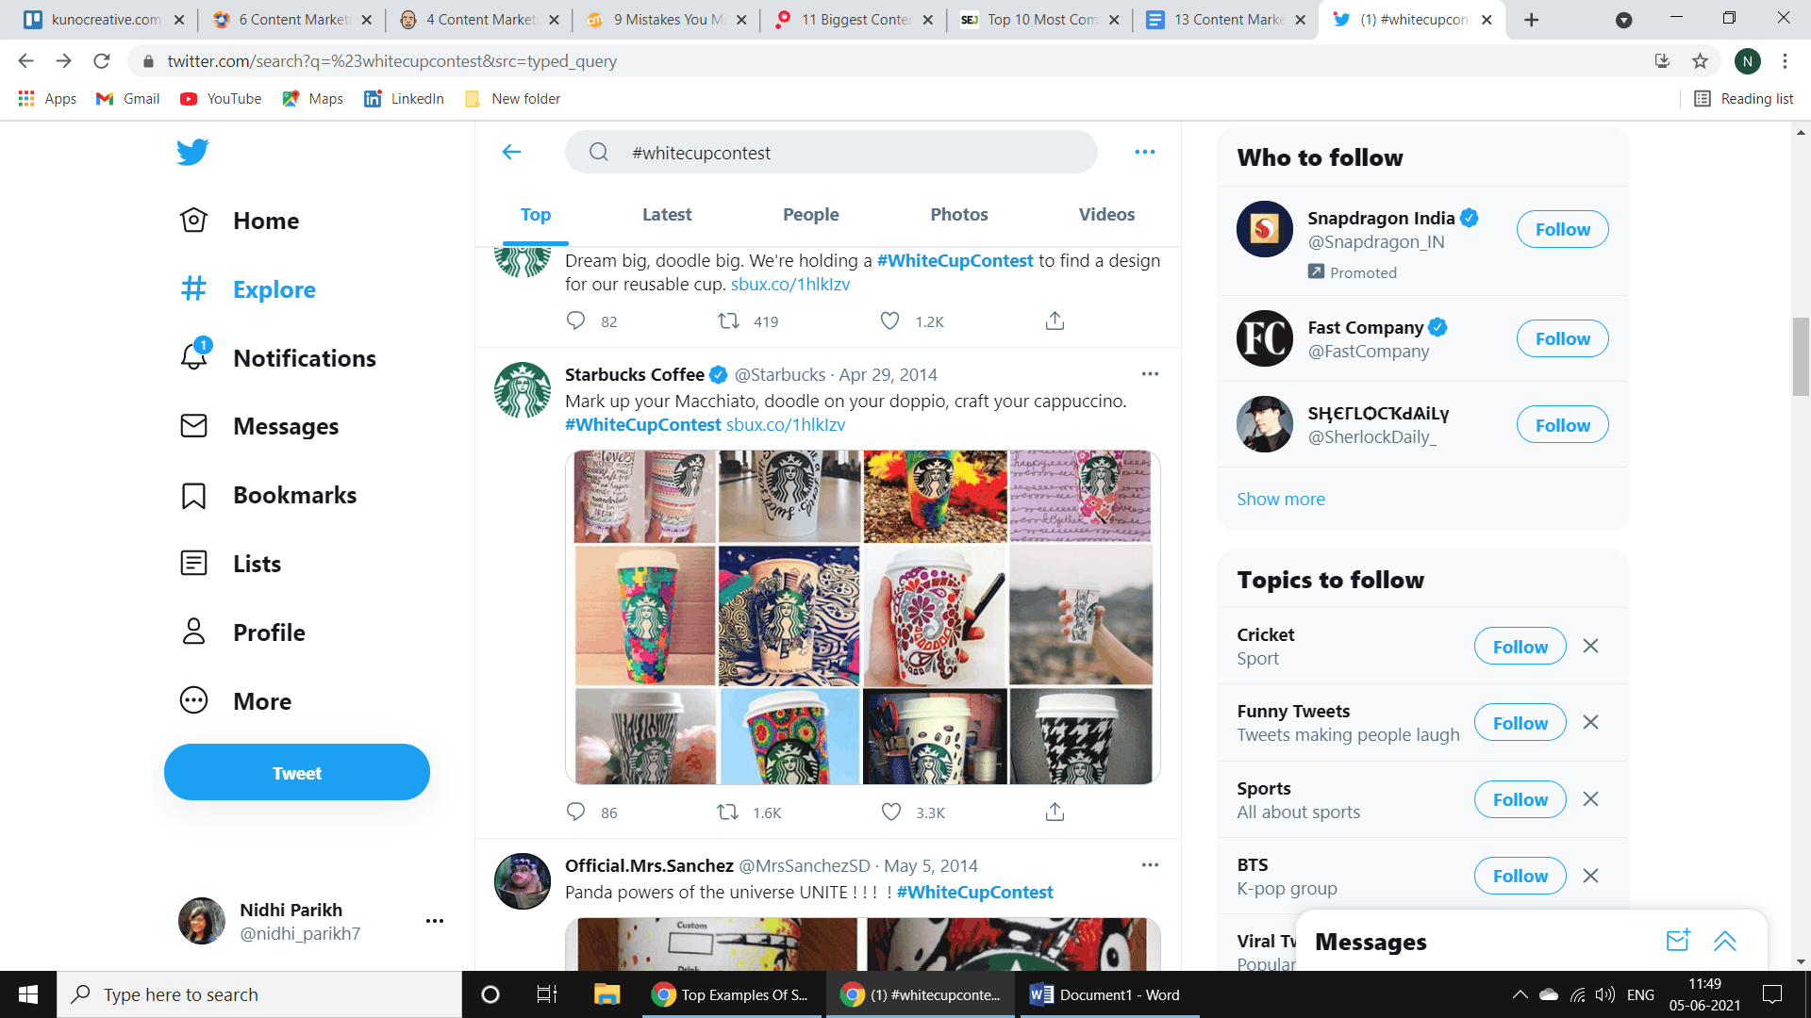The width and height of the screenshot is (1811, 1018).
Task: Open the rainbow puzzle cup photo thumbnail
Action: pyautogui.click(x=645, y=616)
